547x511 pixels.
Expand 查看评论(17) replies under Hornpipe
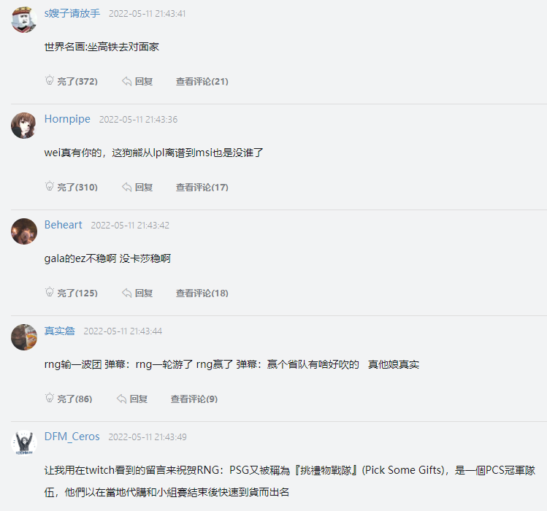(202, 187)
